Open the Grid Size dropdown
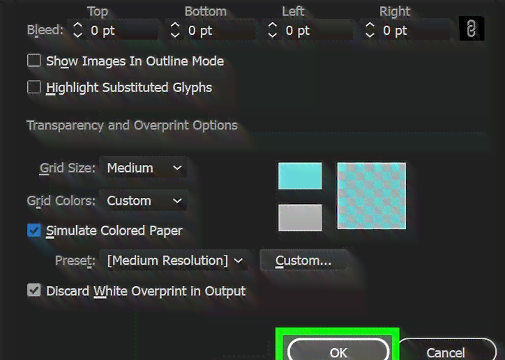The height and width of the screenshot is (360, 505). (143, 167)
